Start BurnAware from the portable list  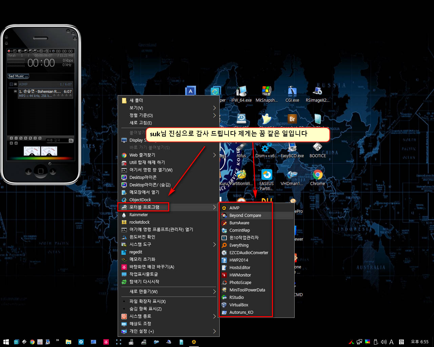[x=256, y=223]
